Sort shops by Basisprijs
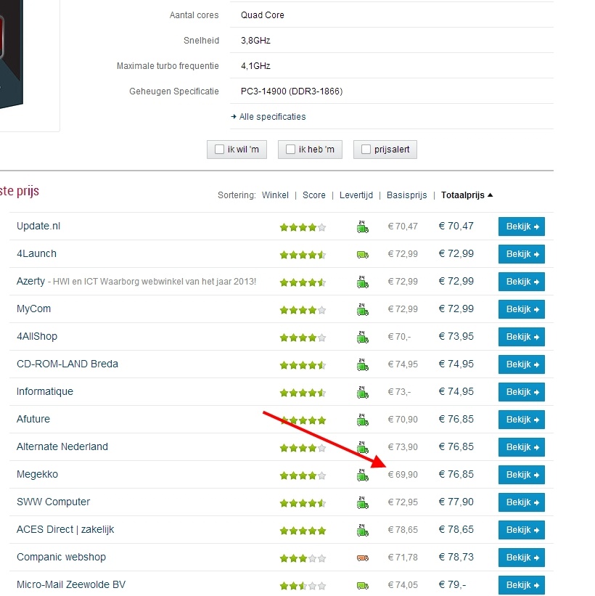595x596 pixels. pyautogui.click(x=406, y=195)
